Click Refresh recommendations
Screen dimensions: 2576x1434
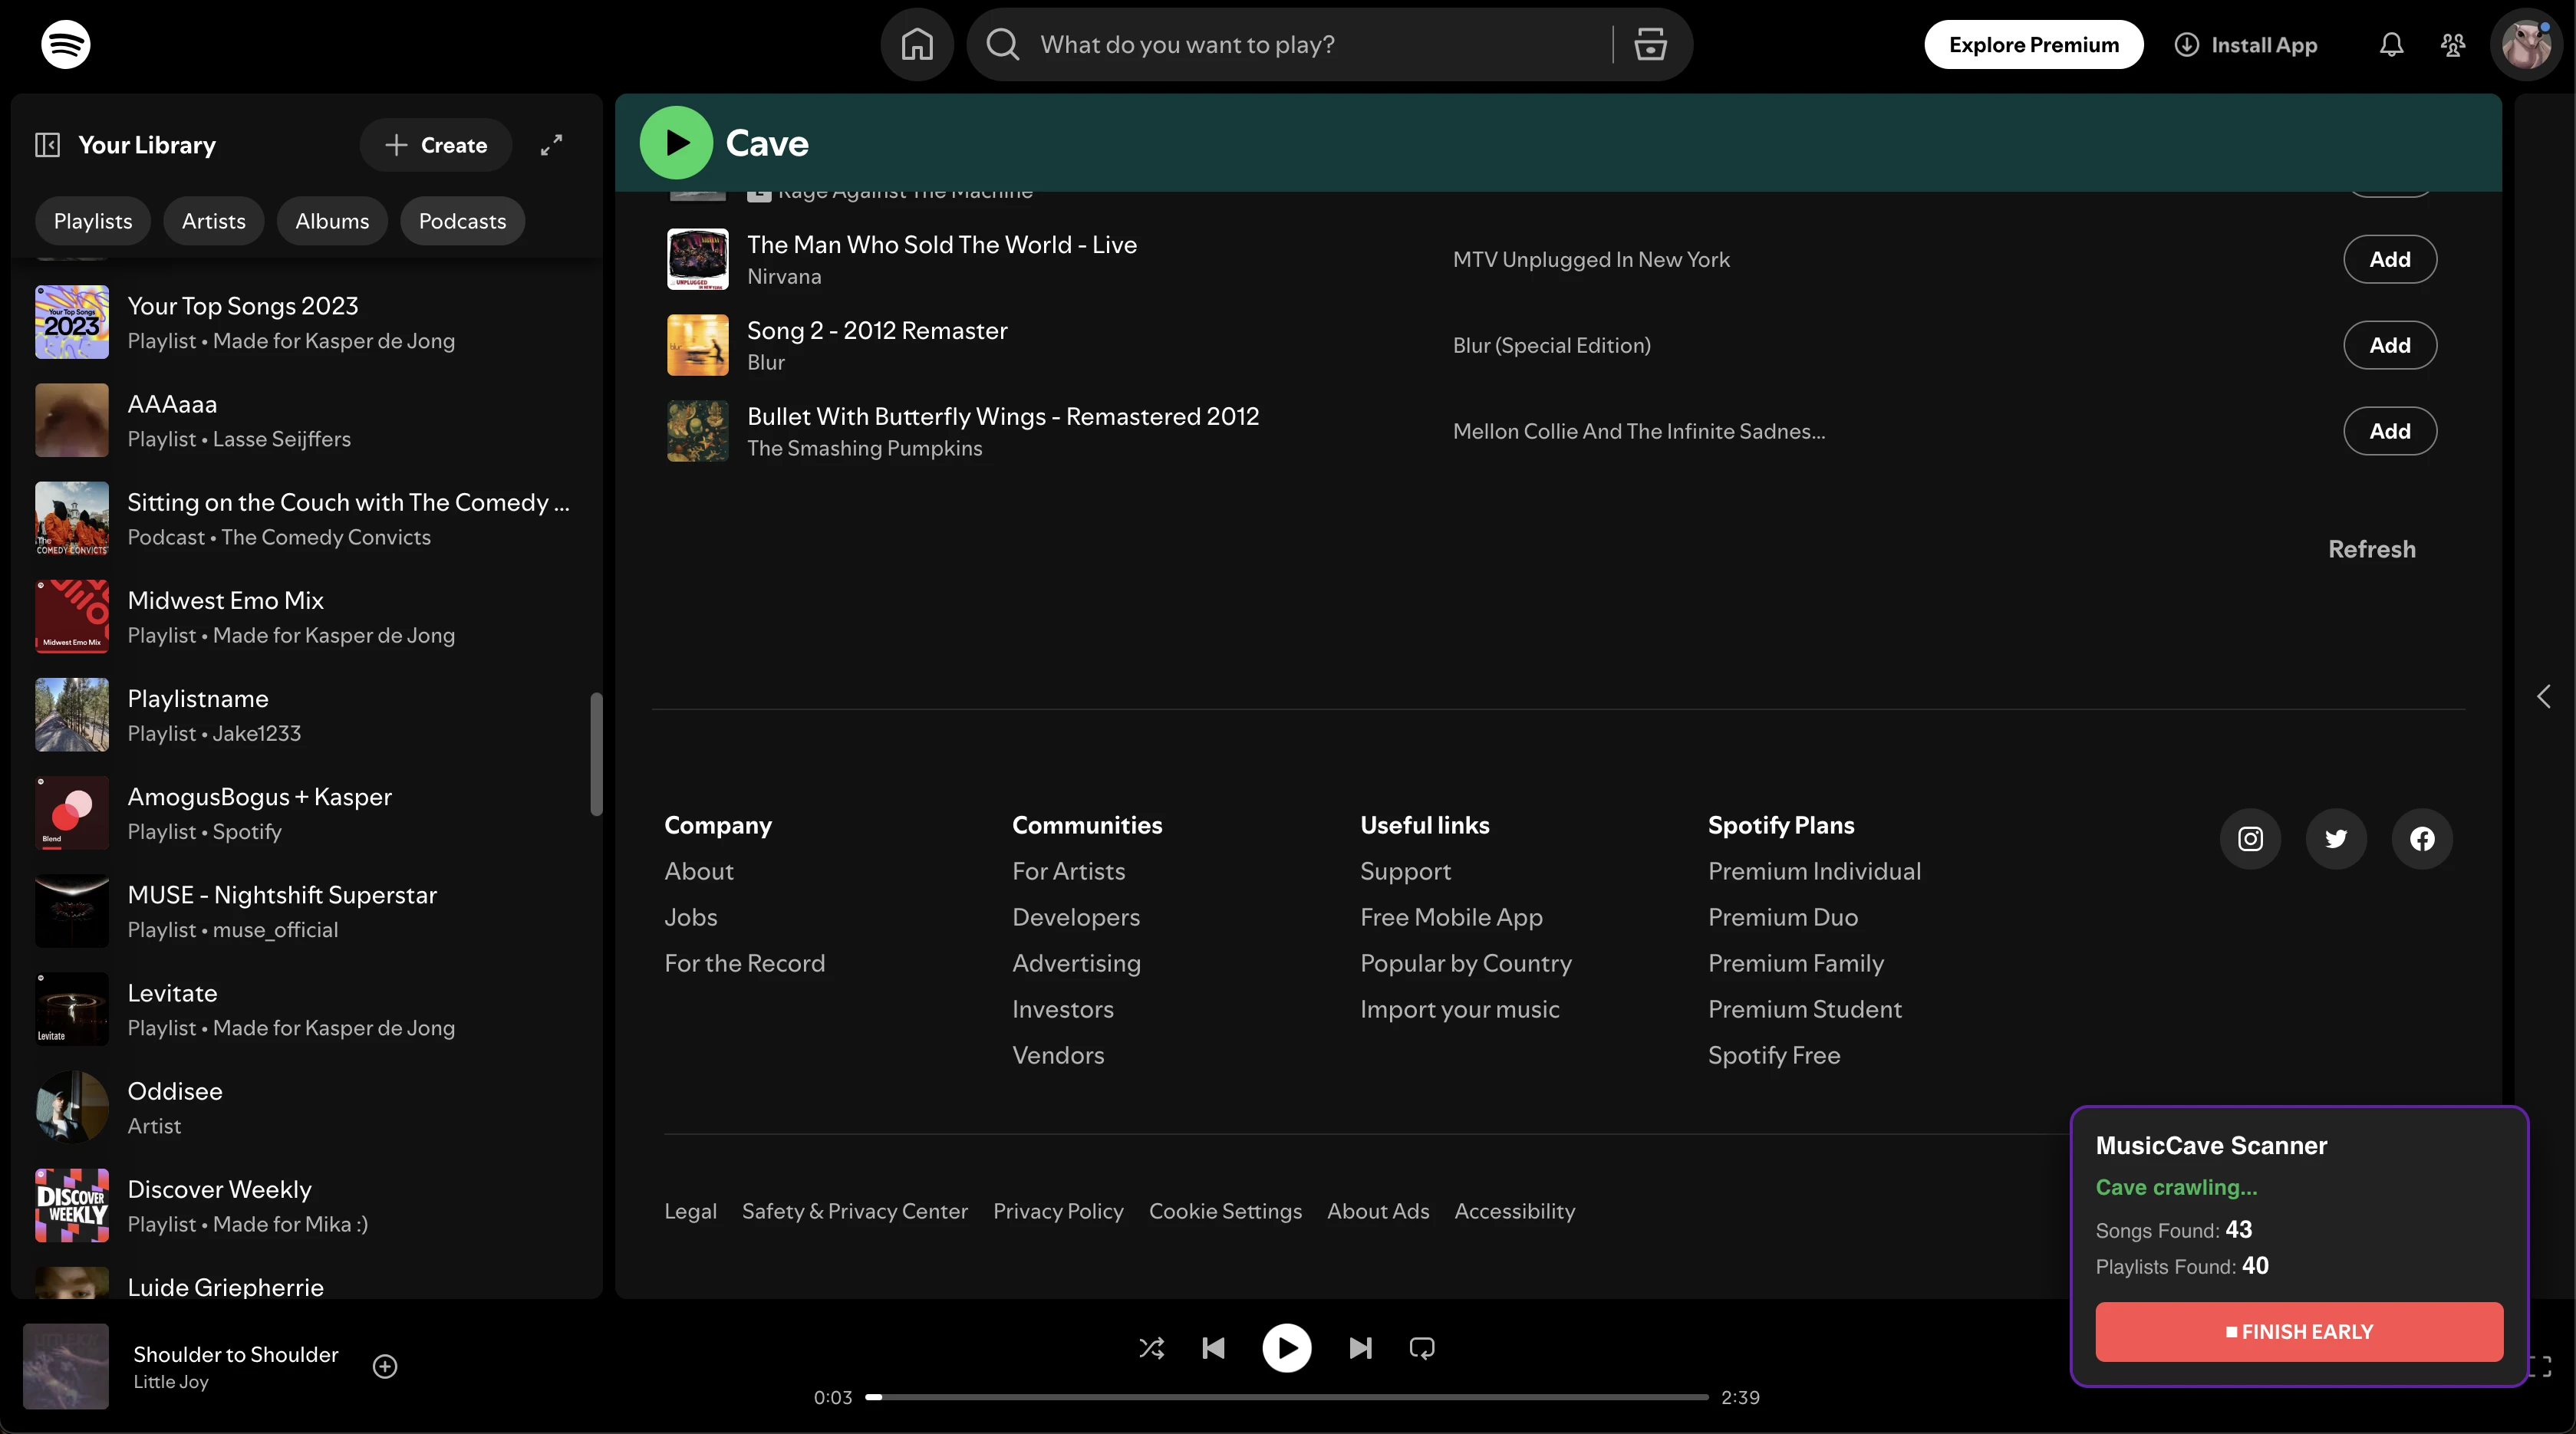click(x=2372, y=548)
